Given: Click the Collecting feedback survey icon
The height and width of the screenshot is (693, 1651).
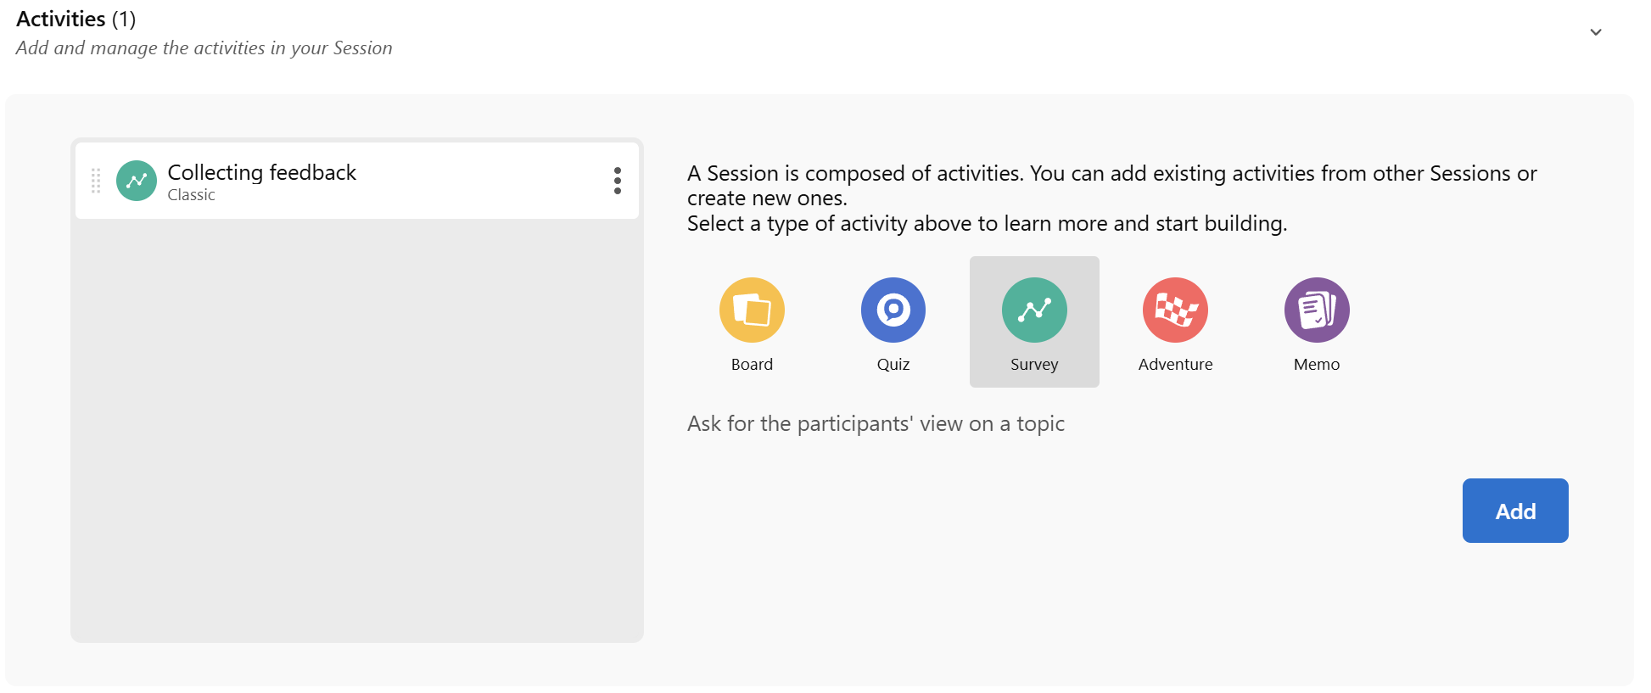Looking at the screenshot, I should pos(137,181).
